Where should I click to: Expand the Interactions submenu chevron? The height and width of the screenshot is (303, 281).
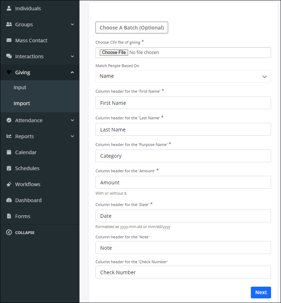click(x=72, y=56)
